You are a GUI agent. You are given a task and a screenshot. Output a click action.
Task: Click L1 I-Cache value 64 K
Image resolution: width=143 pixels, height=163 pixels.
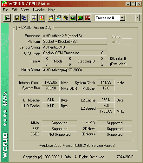[51, 100]
